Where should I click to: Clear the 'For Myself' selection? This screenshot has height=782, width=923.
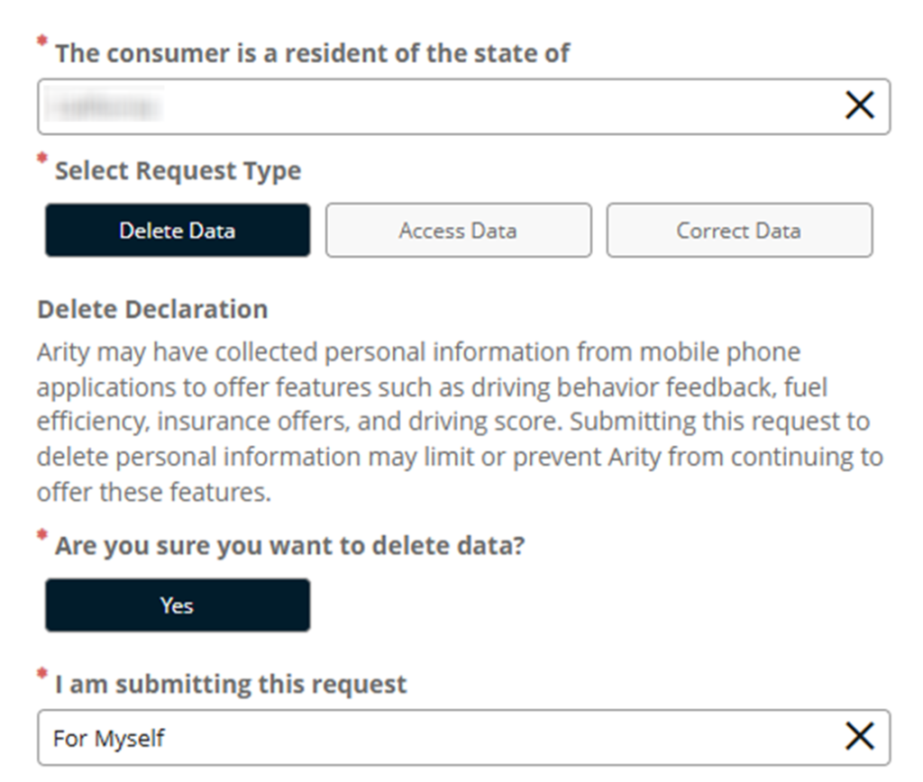859,737
